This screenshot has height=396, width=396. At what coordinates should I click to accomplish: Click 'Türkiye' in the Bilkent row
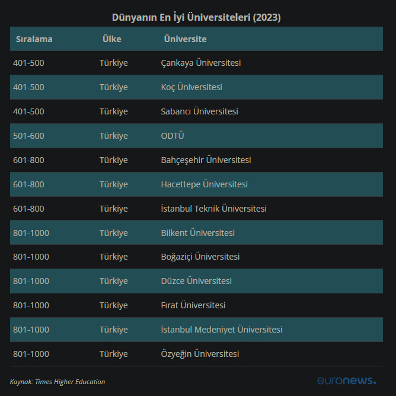coord(114,233)
